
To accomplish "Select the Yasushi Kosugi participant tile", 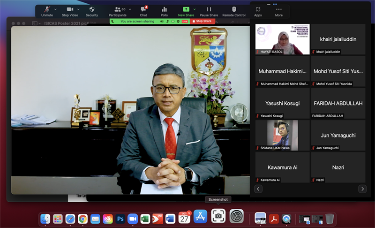I will pos(282,103).
